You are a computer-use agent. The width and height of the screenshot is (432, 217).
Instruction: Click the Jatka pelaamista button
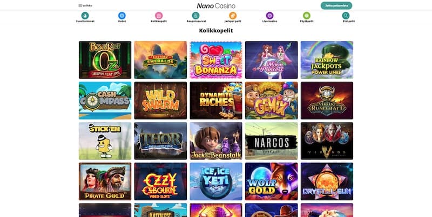(336, 5)
